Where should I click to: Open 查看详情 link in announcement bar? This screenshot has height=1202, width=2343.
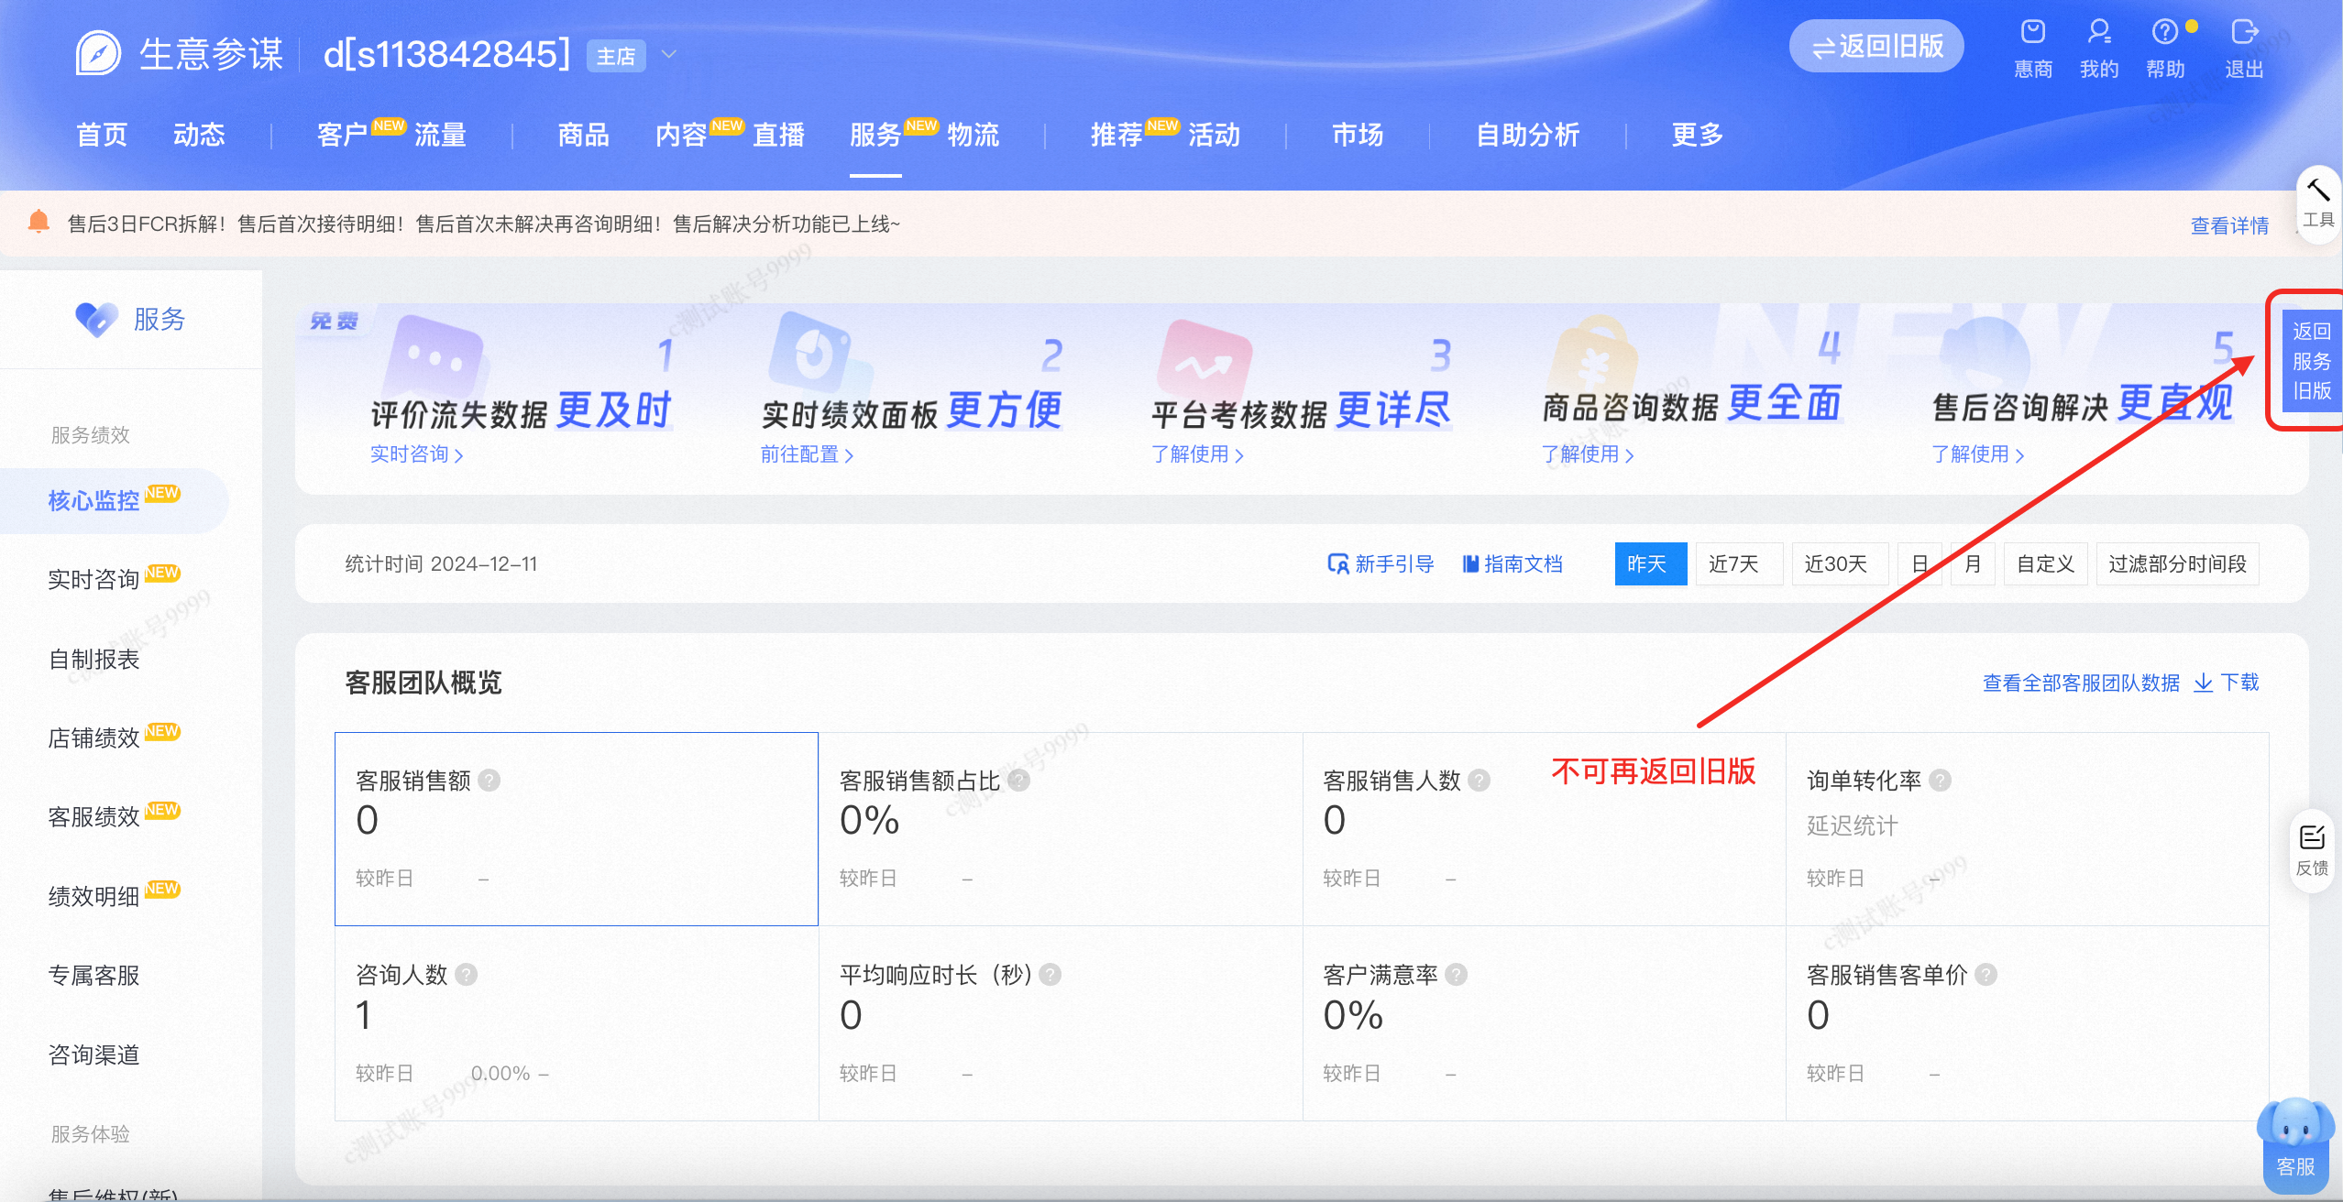coord(2229,225)
